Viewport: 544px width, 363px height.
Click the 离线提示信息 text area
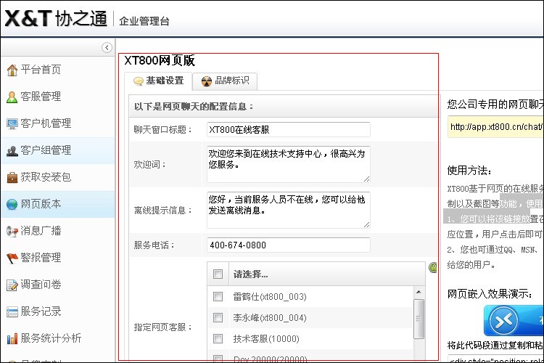tap(289, 210)
